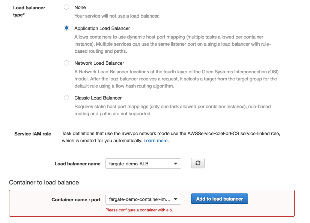This screenshot has height=223, width=310.
Task: Choose the Application Load Balancer radio button
Action: [x=66, y=28]
